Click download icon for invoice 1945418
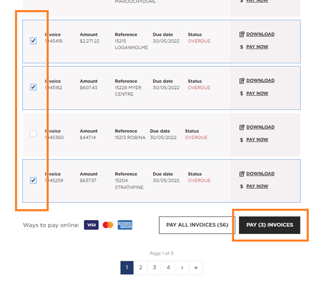 pyautogui.click(x=242, y=35)
